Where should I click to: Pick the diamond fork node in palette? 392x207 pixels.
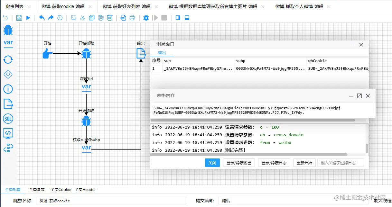click(x=8, y=74)
